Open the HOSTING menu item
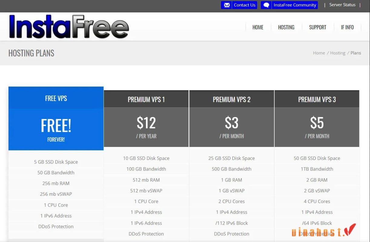Image resolution: width=370 pixels, height=242 pixels. 286,27
